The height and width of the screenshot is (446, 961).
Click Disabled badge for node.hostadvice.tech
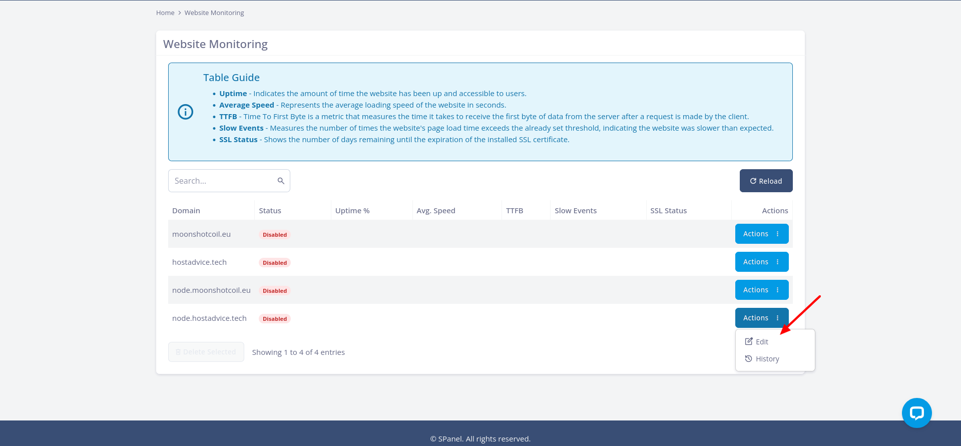(x=275, y=319)
